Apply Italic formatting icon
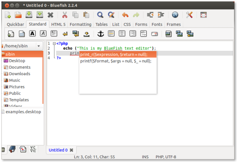The width and height of the screenshot is (237, 162). point(43,33)
